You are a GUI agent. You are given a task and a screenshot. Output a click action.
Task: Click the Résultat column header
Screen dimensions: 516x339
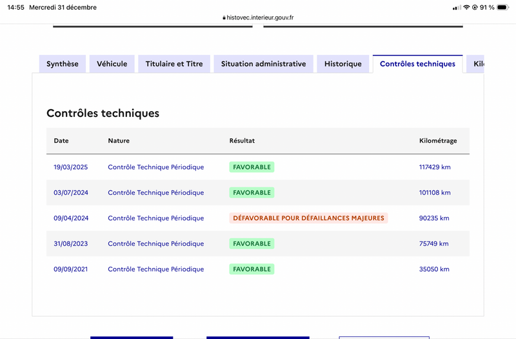point(242,141)
